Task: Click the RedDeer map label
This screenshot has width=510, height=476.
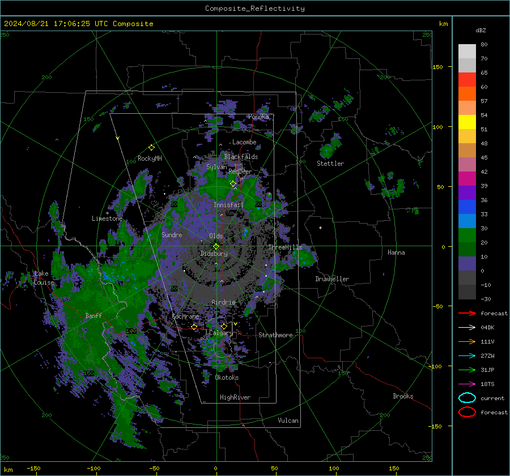Action: click(240, 171)
